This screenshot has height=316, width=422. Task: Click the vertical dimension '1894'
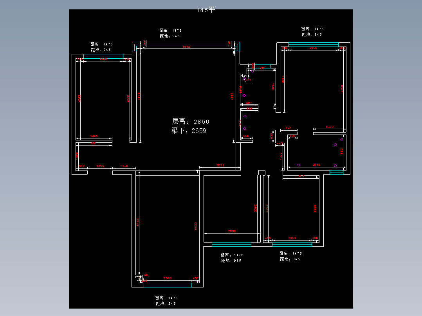[273, 86]
